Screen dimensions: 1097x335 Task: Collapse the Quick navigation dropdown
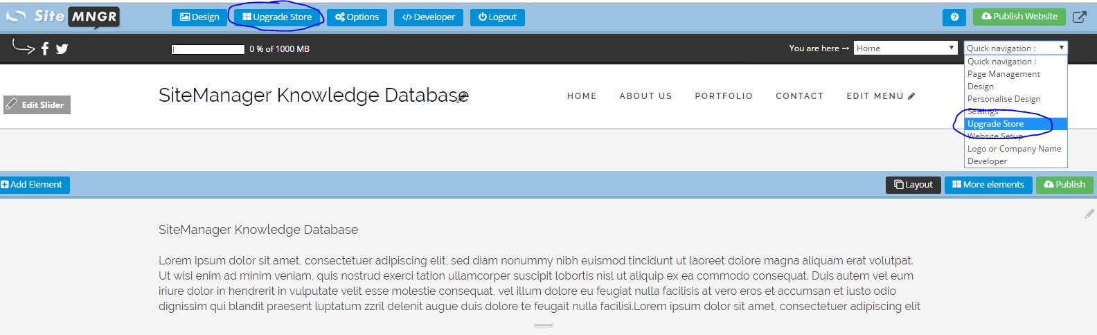[1015, 48]
